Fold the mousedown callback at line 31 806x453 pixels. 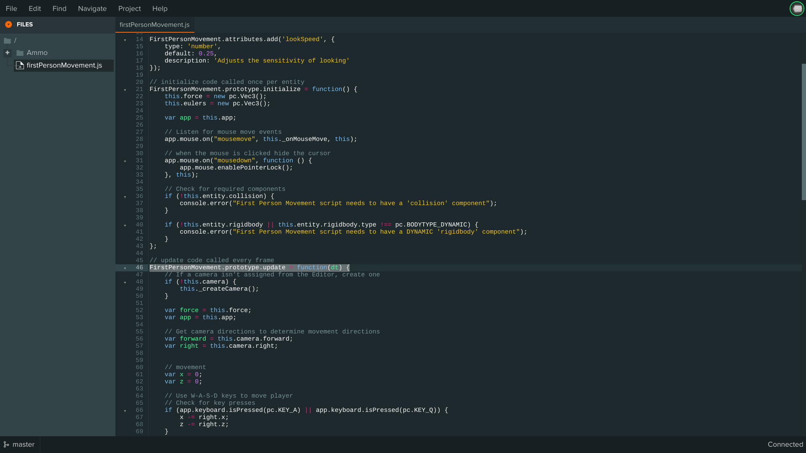125,161
